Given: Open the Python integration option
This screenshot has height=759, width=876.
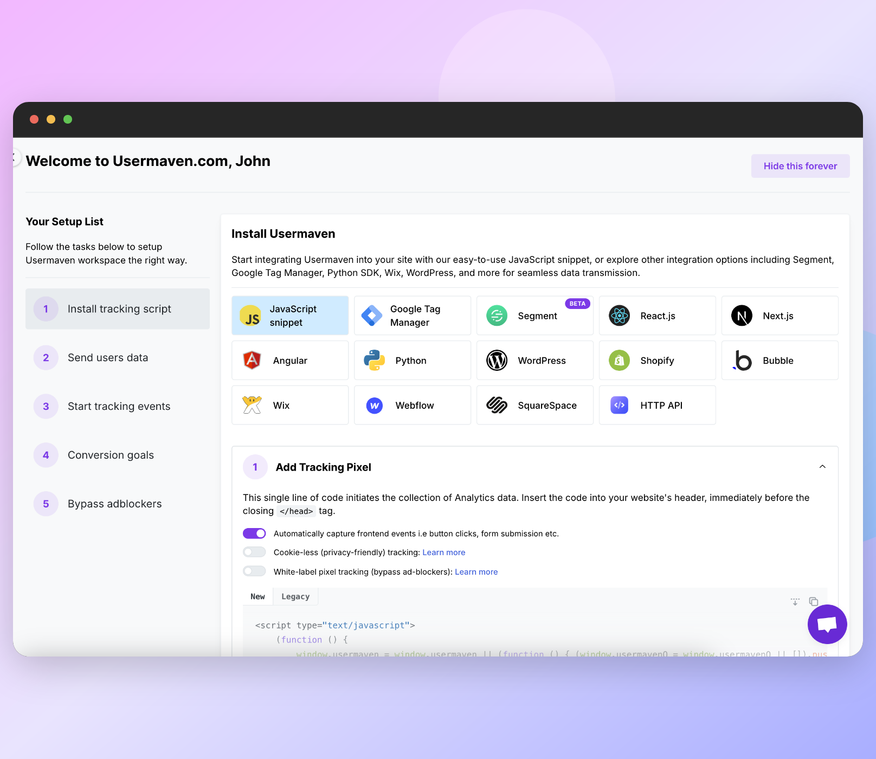Looking at the screenshot, I should pyautogui.click(x=413, y=361).
